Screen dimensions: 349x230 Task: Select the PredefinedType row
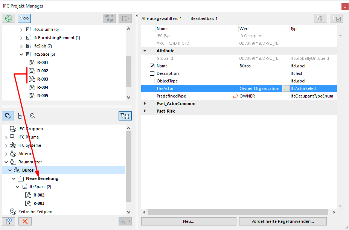click(x=239, y=96)
